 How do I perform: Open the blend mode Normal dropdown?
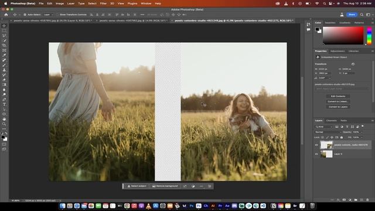tap(328, 132)
